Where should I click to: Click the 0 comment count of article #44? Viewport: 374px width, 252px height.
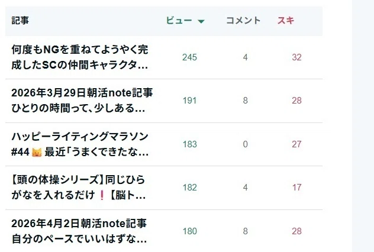coord(245,144)
